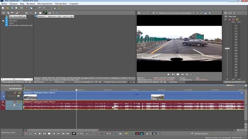
Task: Play from start in timeline transport
Action: point(35,134)
